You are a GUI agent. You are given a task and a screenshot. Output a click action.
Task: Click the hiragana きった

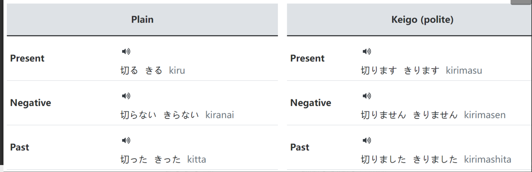tap(167, 159)
